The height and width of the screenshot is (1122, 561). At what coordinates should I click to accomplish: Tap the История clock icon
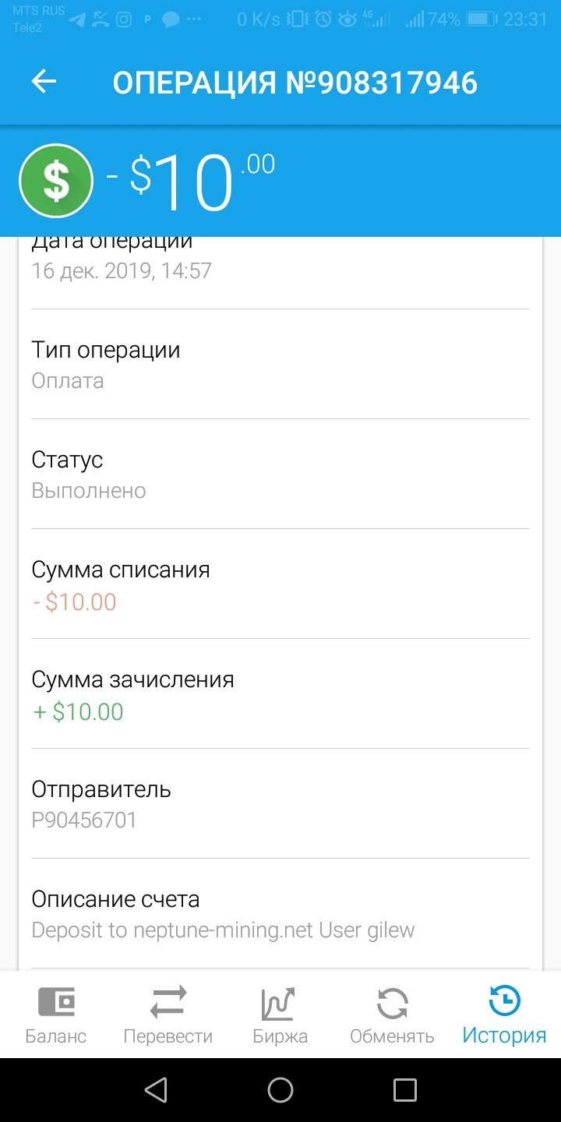pyautogui.click(x=504, y=1001)
